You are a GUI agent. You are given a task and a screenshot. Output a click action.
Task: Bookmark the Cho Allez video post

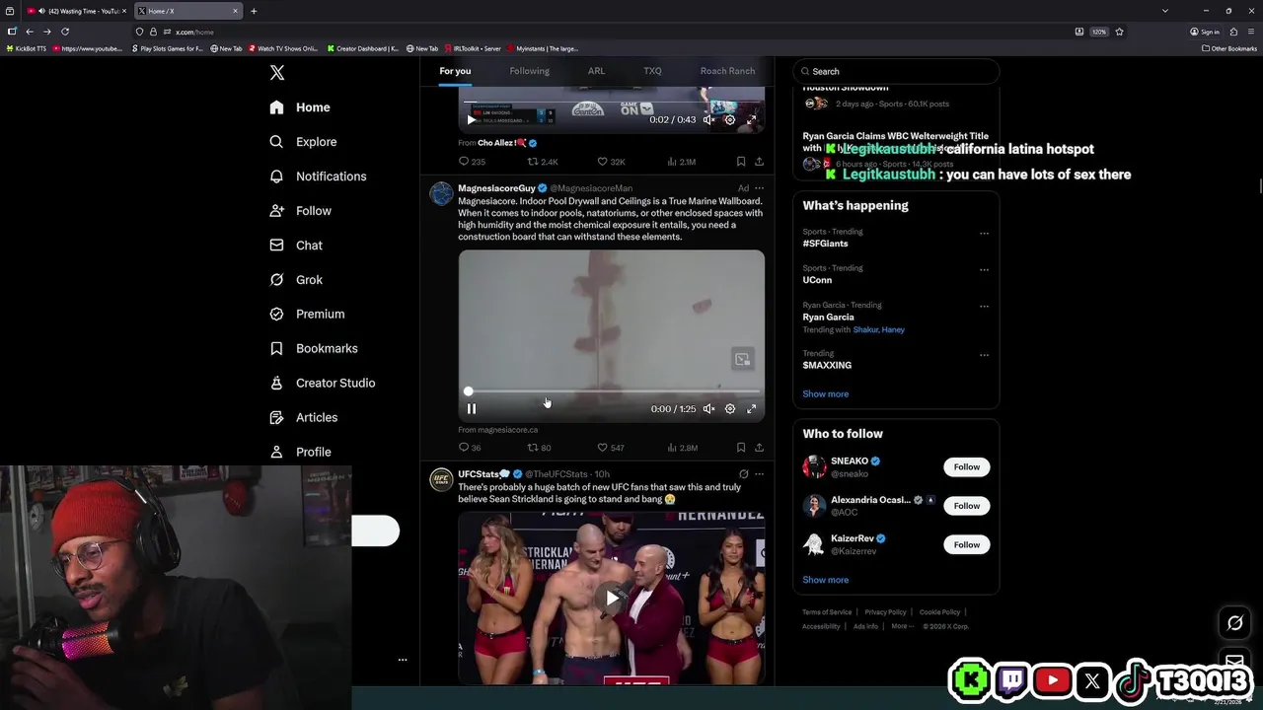click(x=741, y=162)
